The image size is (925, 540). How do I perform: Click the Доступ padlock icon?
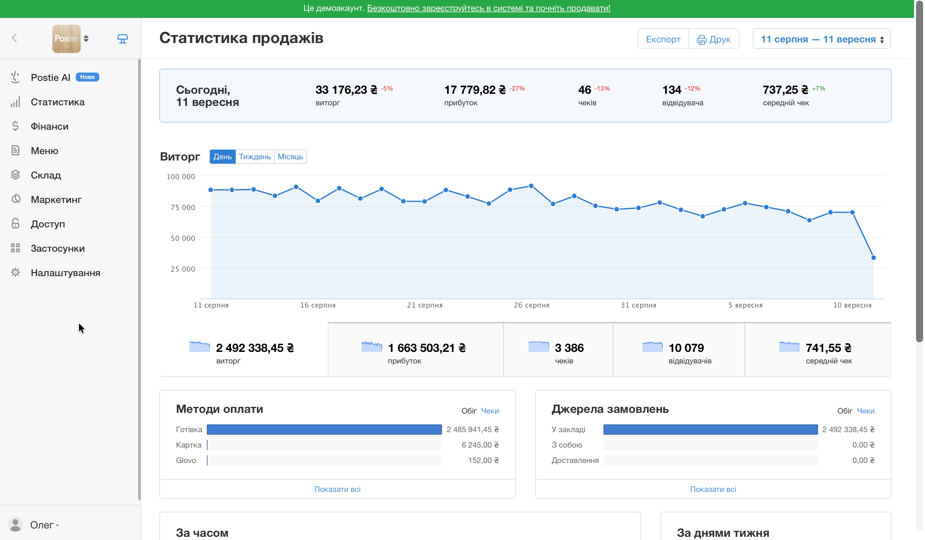click(x=15, y=223)
